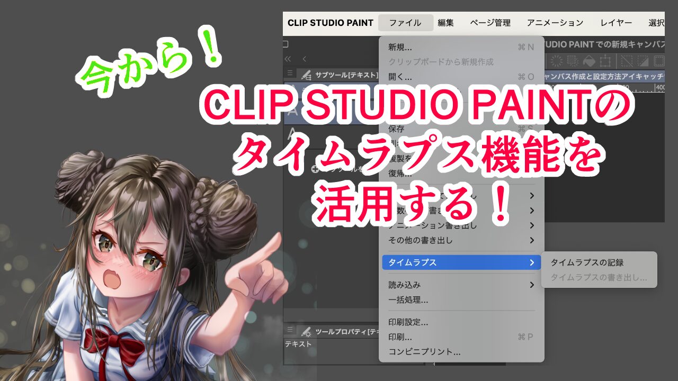Click the Scale/Rotate transform icon

point(605,61)
